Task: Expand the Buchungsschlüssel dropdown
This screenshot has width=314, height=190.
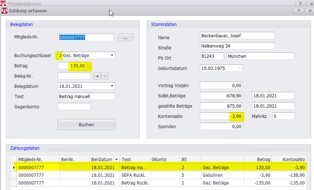Action: pyautogui.click(x=112, y=56)
